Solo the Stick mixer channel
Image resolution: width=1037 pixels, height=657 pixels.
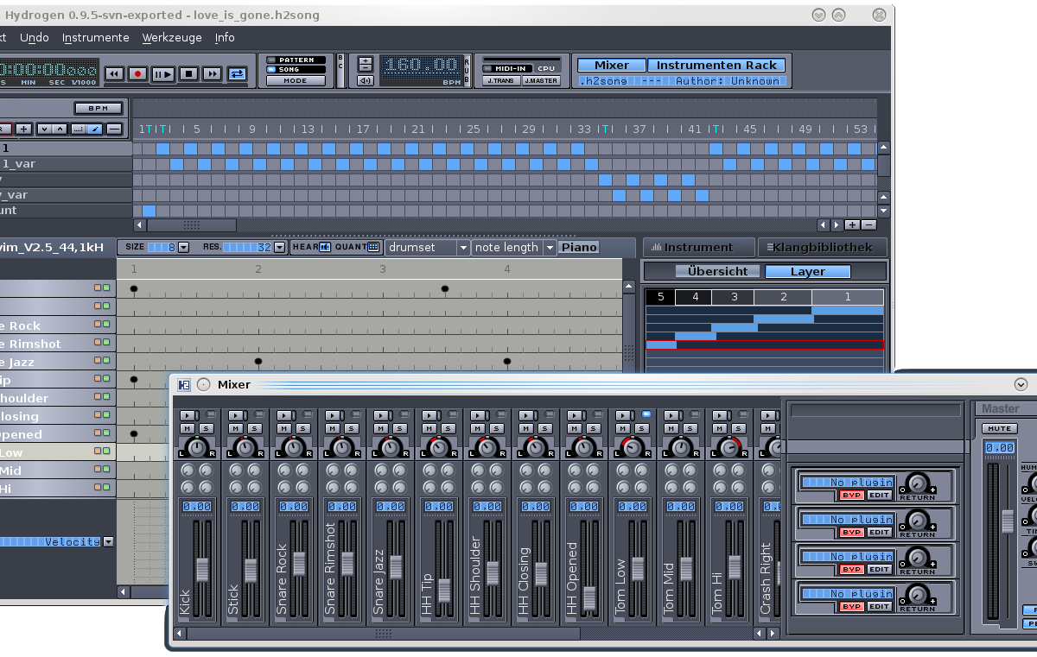255,428
